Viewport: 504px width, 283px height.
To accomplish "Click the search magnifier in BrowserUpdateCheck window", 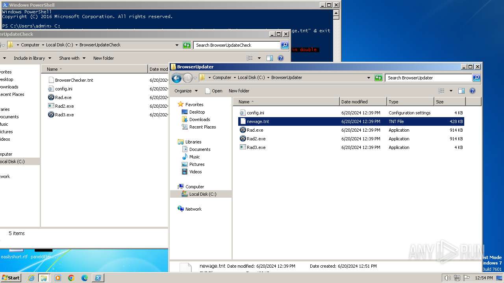I will pos(285,45).
